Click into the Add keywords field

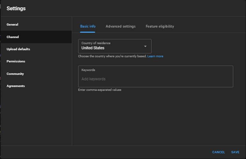tap(156, 76)
